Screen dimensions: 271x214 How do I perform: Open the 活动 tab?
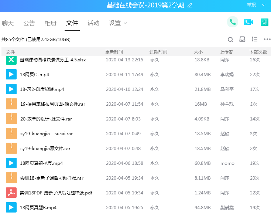[x=93, y=23]
